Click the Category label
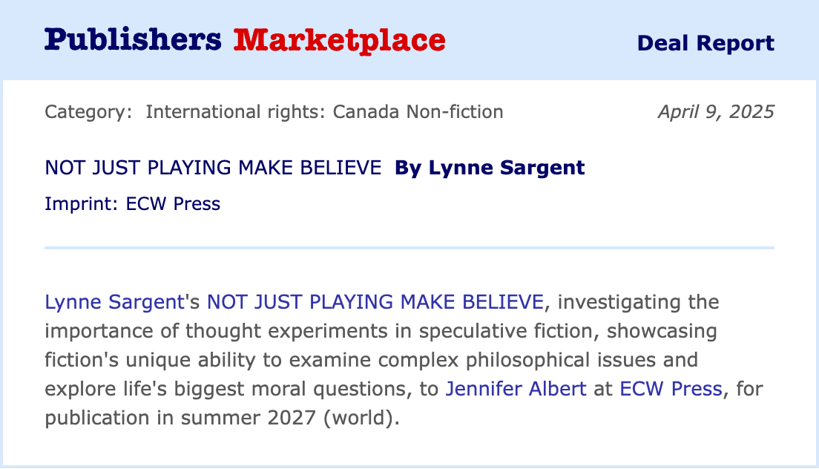The height and width of the screenshot is (469, 819). (x=88, y=112)
